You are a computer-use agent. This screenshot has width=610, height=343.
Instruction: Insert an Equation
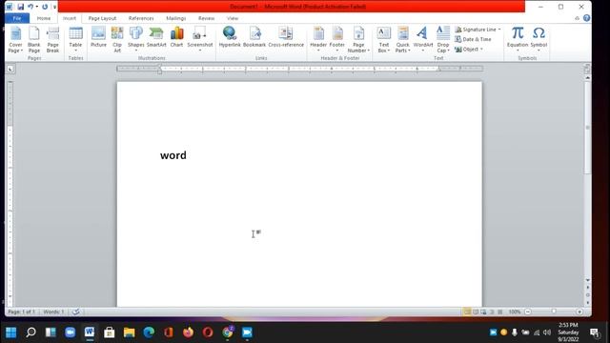click(x=518, y=39)
